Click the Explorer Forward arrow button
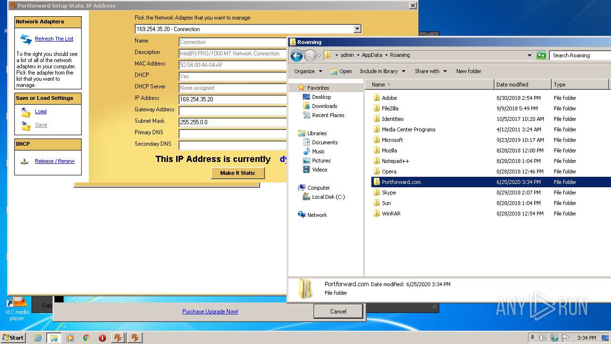611x344 pixels. (x=310, y=55)
